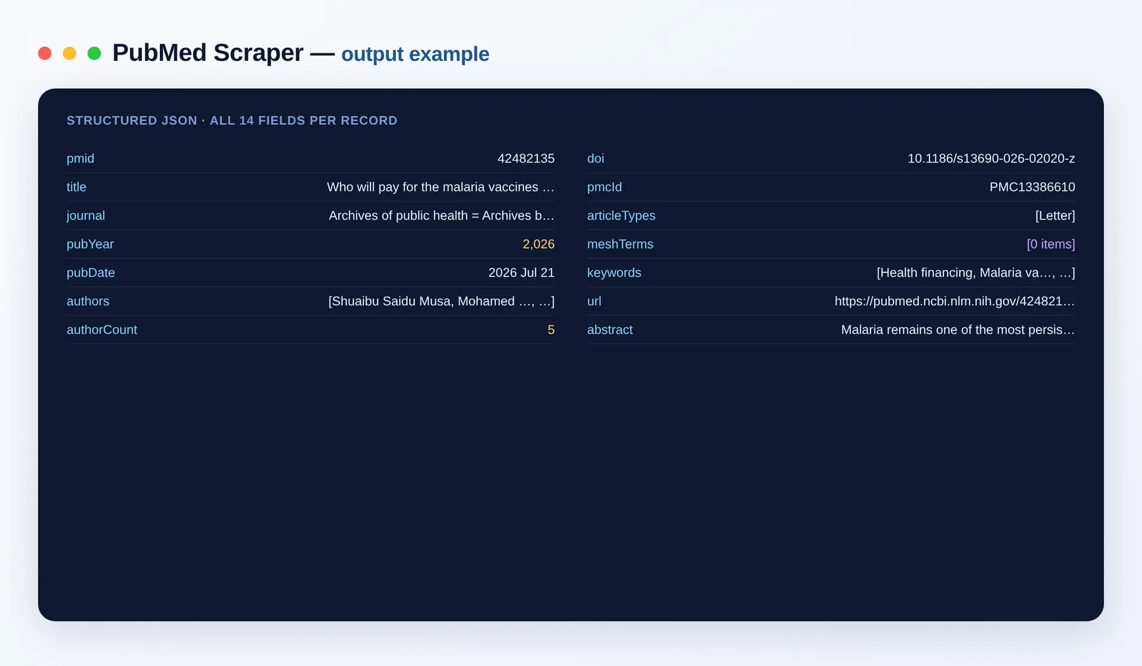Select the 'url' field name
This screenshot has height=666, width=1142.
click(x=594, y=301)
